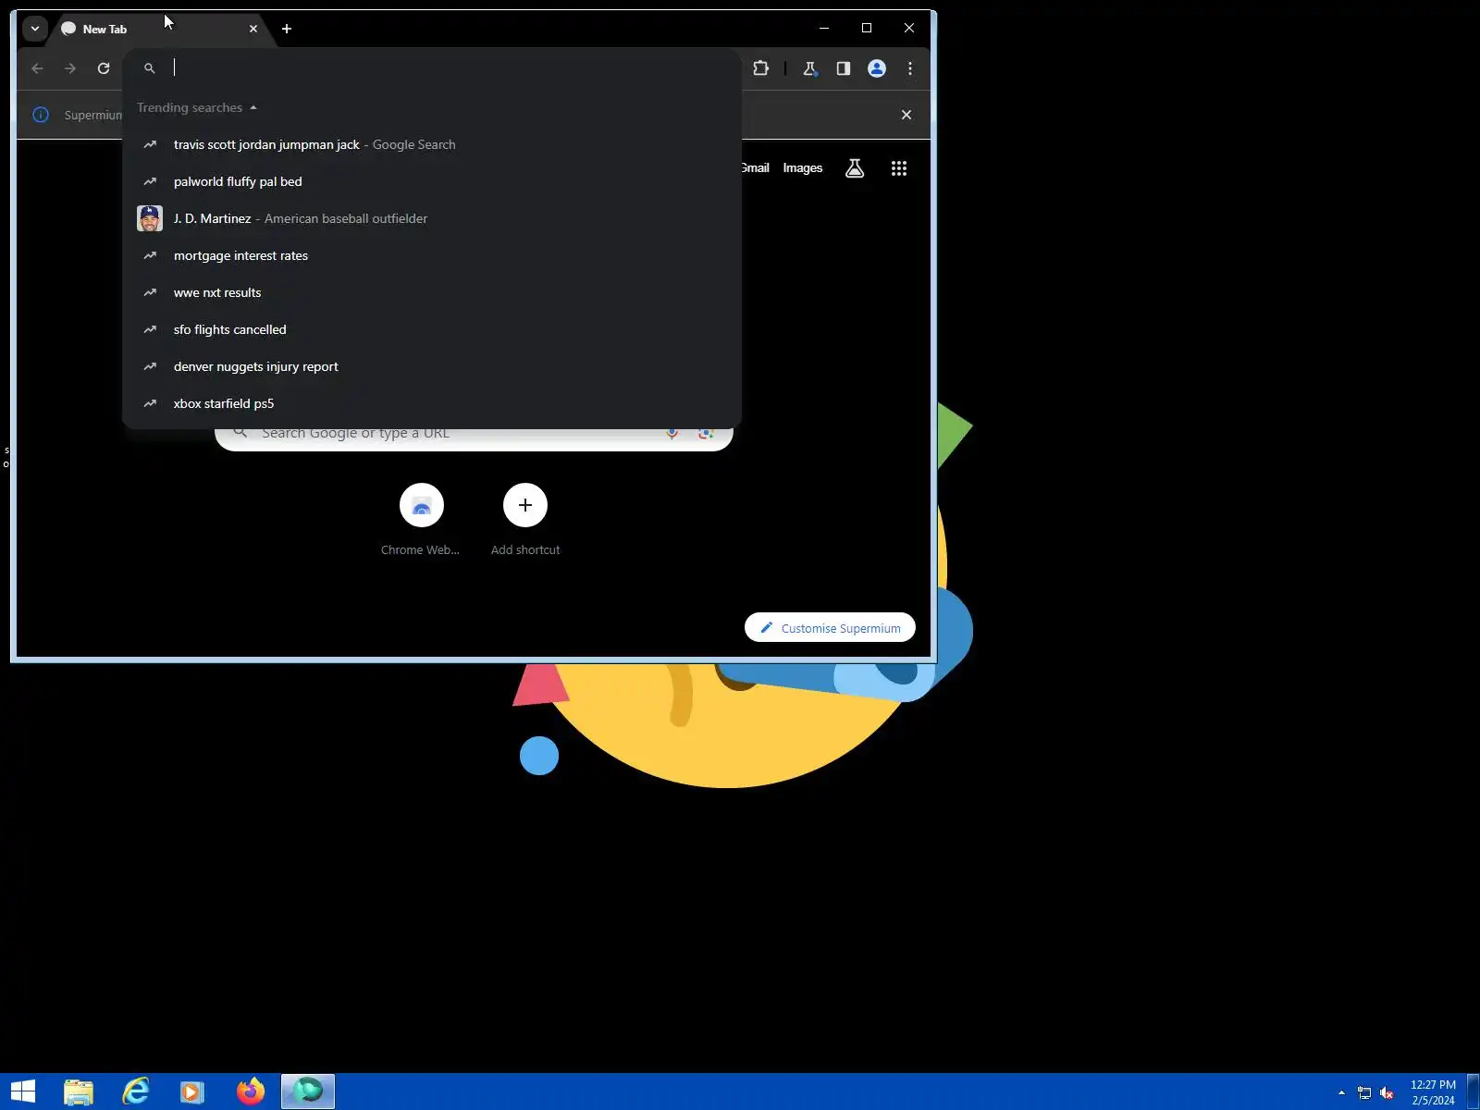Choose sfo flights cancelled suggestion

(x=432, y=329)
